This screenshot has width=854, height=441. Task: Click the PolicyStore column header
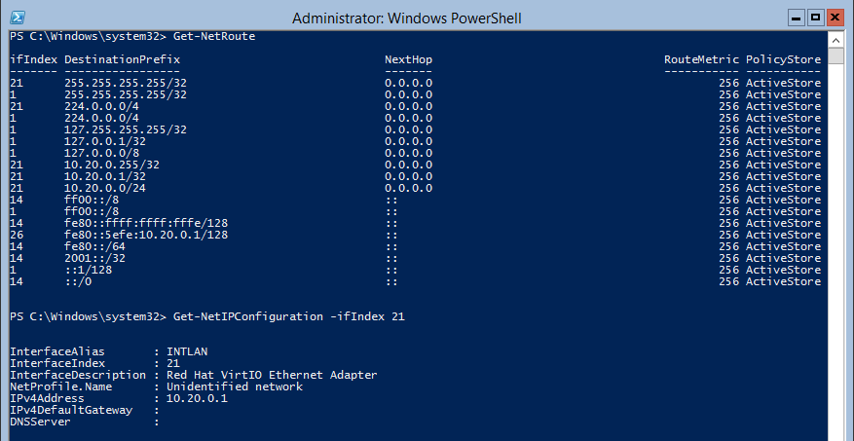783,59
